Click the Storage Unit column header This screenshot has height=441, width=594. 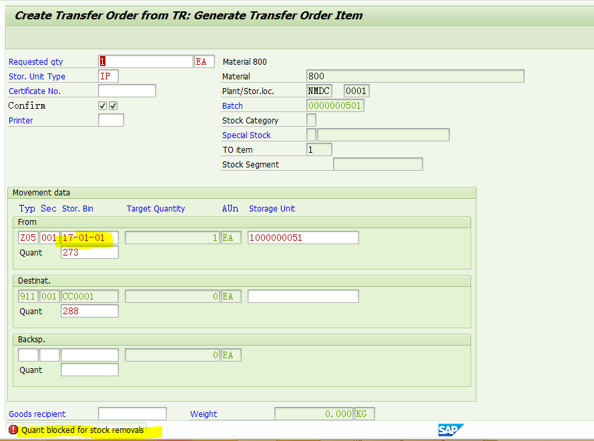coord(272,209)
